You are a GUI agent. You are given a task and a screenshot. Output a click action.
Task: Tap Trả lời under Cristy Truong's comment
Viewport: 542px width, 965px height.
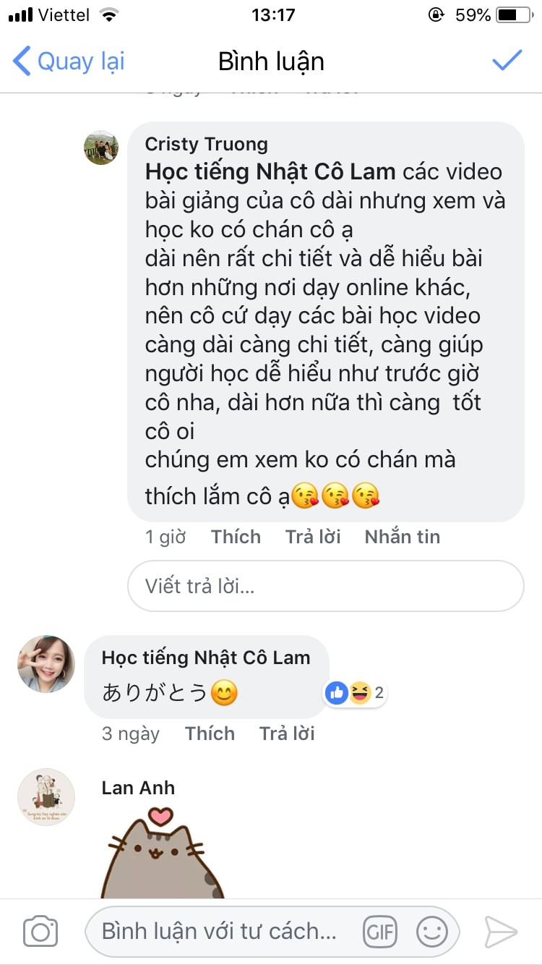pos(313,537)
